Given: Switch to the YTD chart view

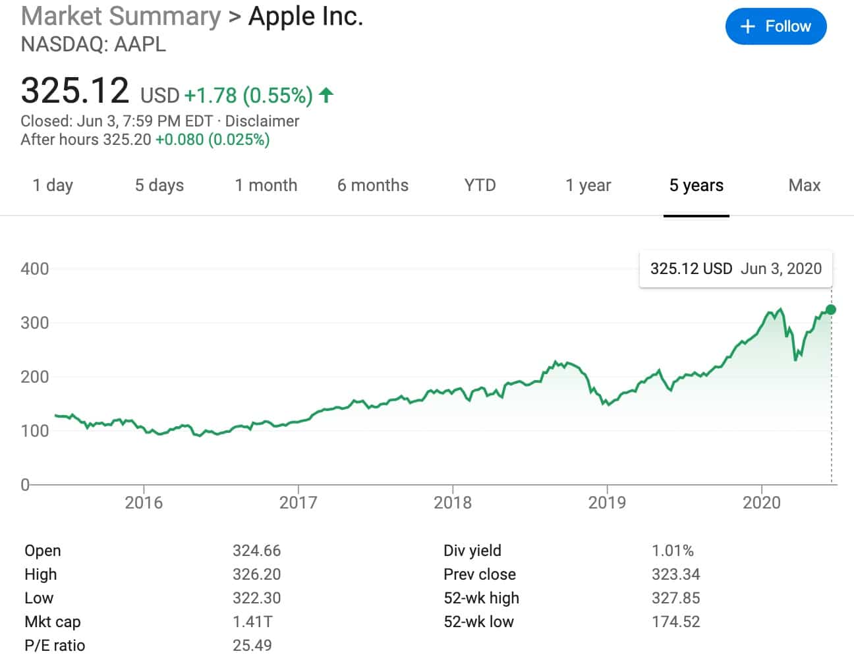Looking at the screenshot, I should point(480,186).
